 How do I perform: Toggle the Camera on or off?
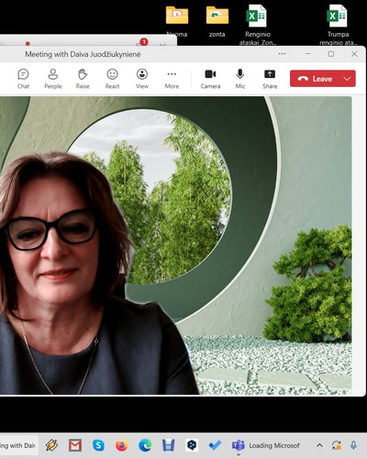210,79
